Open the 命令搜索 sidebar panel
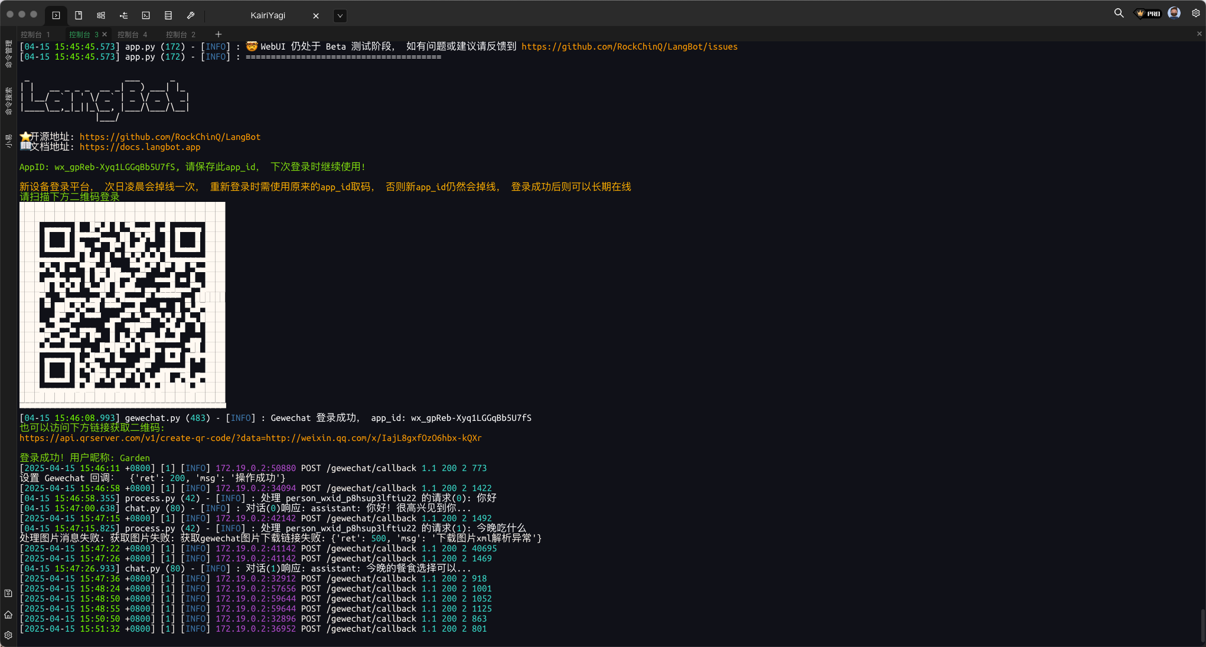The image size is (1206, 647). [8, 101]
